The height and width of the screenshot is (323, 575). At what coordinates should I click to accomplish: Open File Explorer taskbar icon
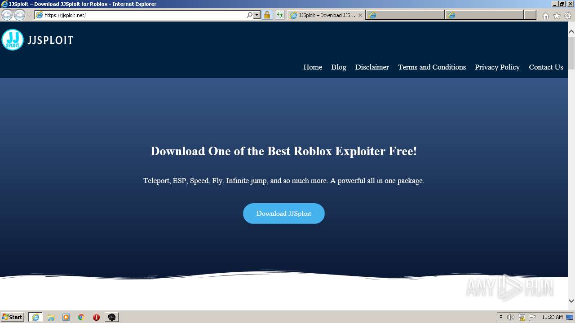[x=51, y=317]
